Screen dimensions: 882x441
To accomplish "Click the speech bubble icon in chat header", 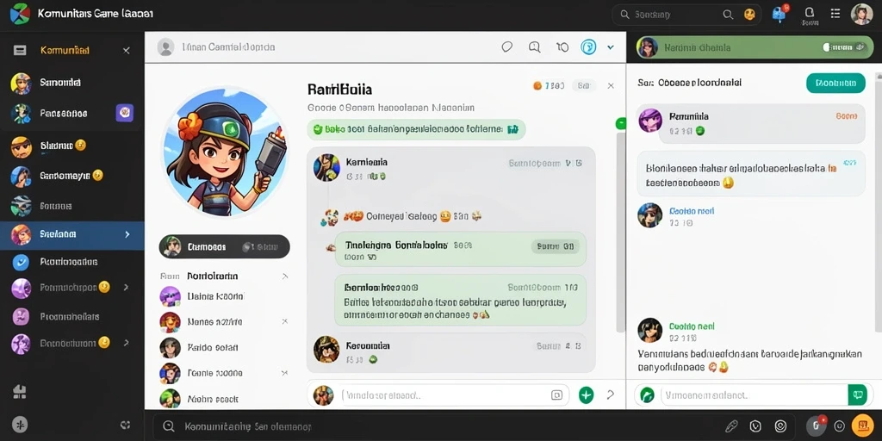I will pyautogui.click(x=506, y=47).
